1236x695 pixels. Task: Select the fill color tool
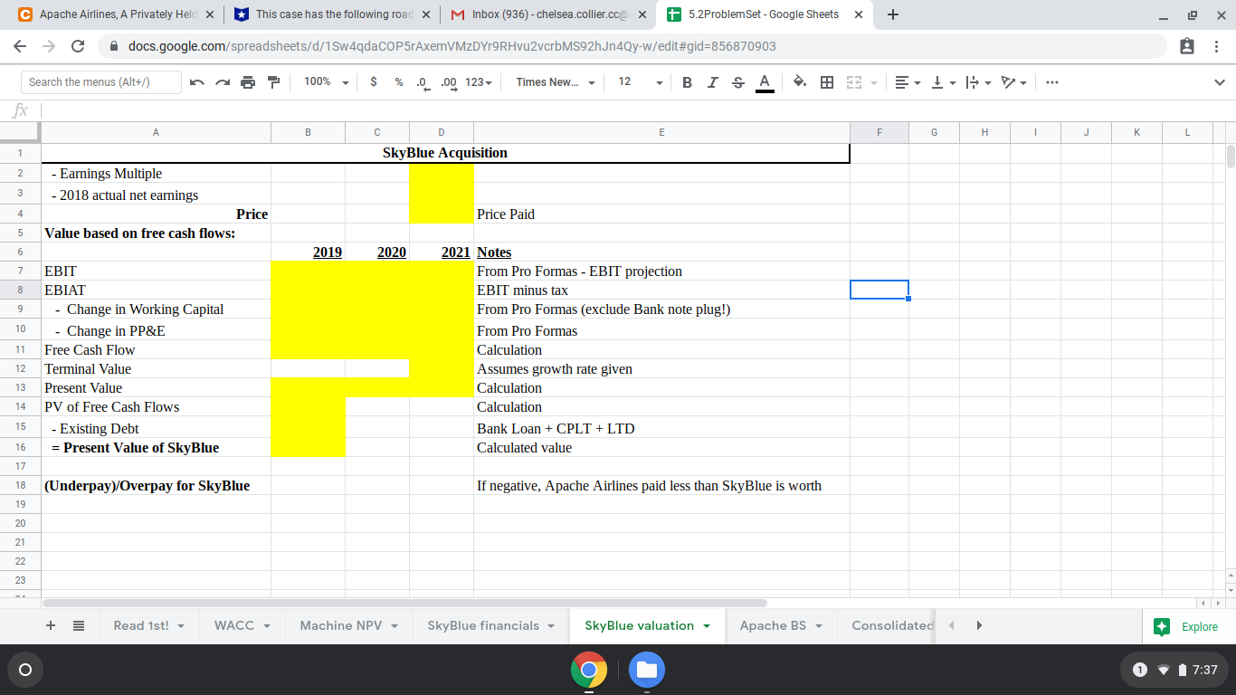coord(800,82)
